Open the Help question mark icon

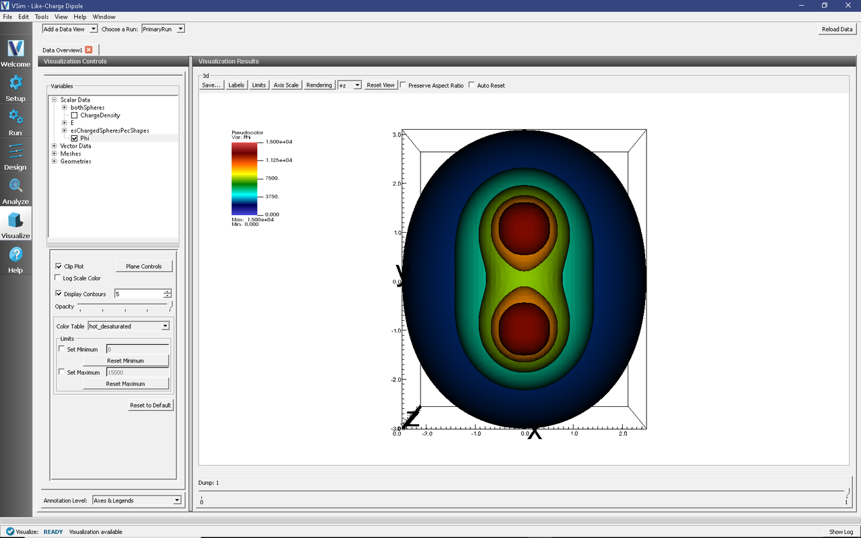tap(15, 255)
